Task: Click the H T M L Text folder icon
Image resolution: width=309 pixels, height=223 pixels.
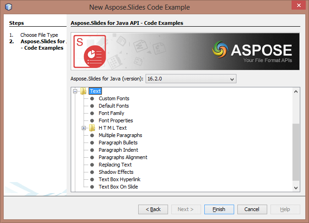Action: (92, 128)
